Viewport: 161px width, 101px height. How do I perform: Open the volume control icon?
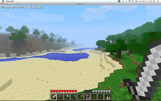coord(133,1)
